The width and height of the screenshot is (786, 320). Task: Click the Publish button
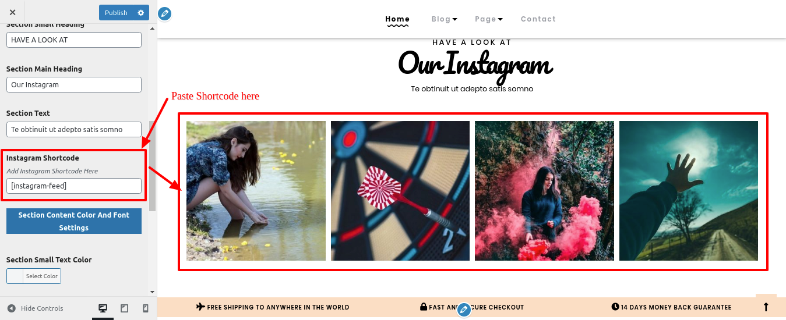(116, 13)
